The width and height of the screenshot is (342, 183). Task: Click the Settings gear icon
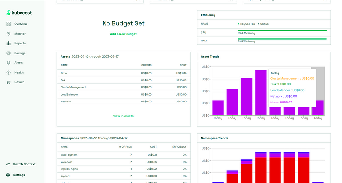[8, 175]
